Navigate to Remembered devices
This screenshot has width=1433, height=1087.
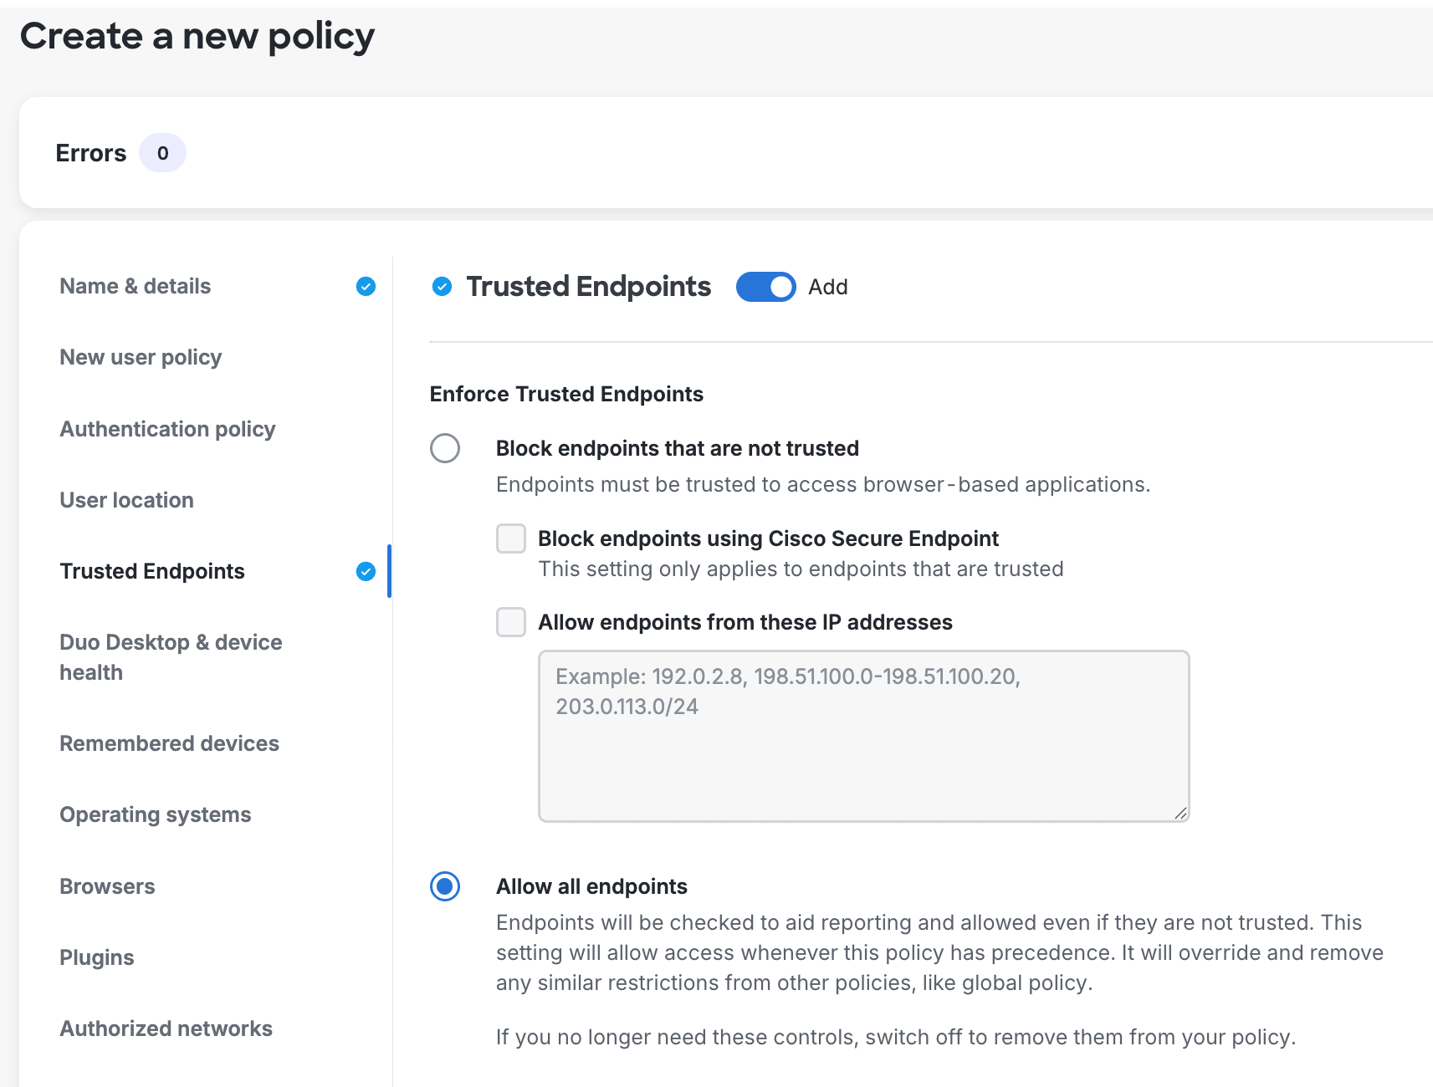[x=169, y=743]
